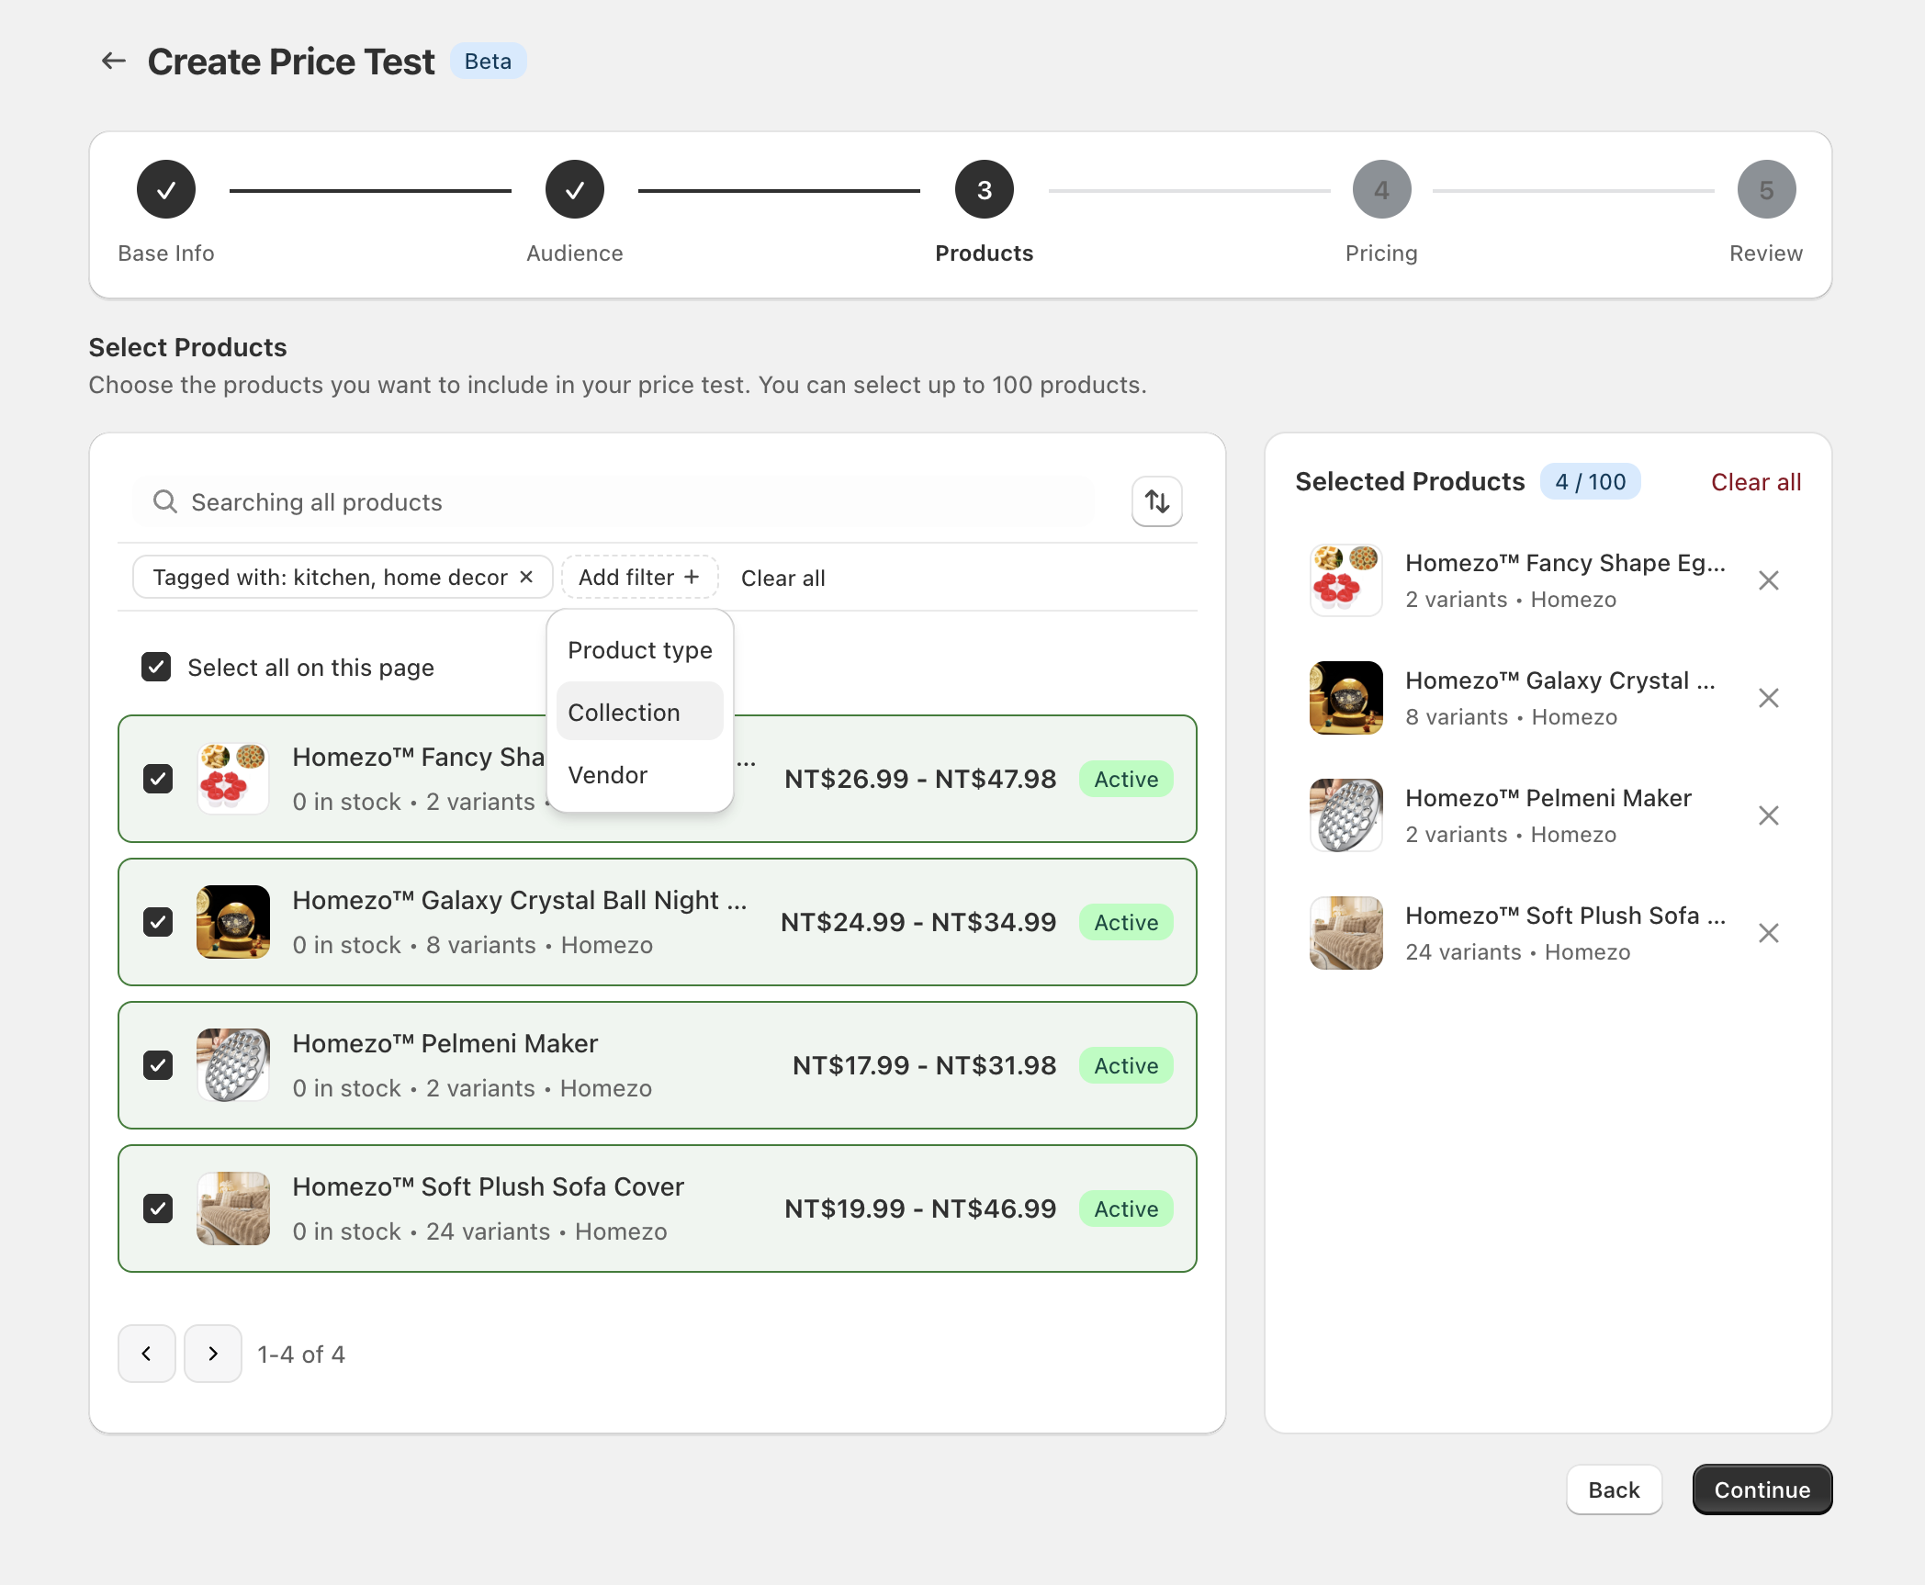The height and width of the screenshot is (1585, 1925).
Task: Choose Collection from the filter menu
Action: pos(625,713)
